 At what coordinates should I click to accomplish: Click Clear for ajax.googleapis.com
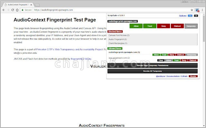(x=161, y=60)
